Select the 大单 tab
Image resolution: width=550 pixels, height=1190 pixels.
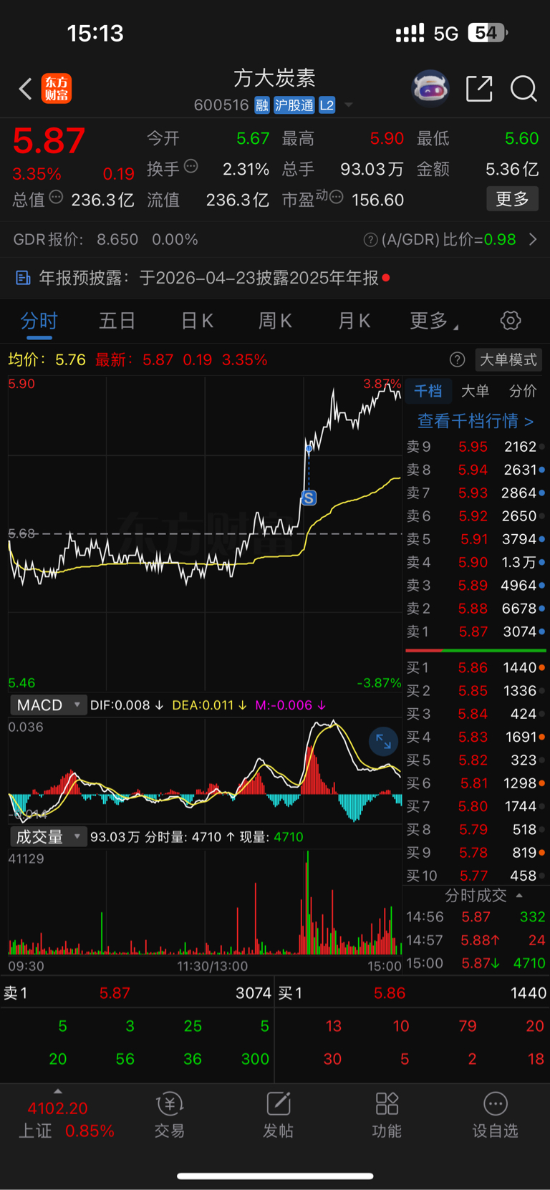coord(475,391)
